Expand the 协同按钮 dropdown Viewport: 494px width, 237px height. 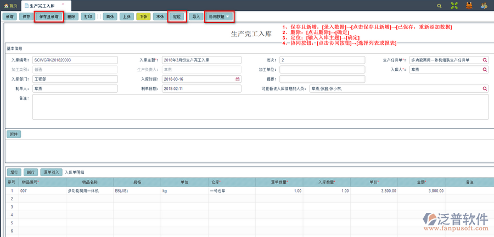coord(219,16)
